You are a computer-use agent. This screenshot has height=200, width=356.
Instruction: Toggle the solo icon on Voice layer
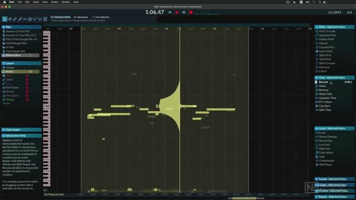click(30, 72)
